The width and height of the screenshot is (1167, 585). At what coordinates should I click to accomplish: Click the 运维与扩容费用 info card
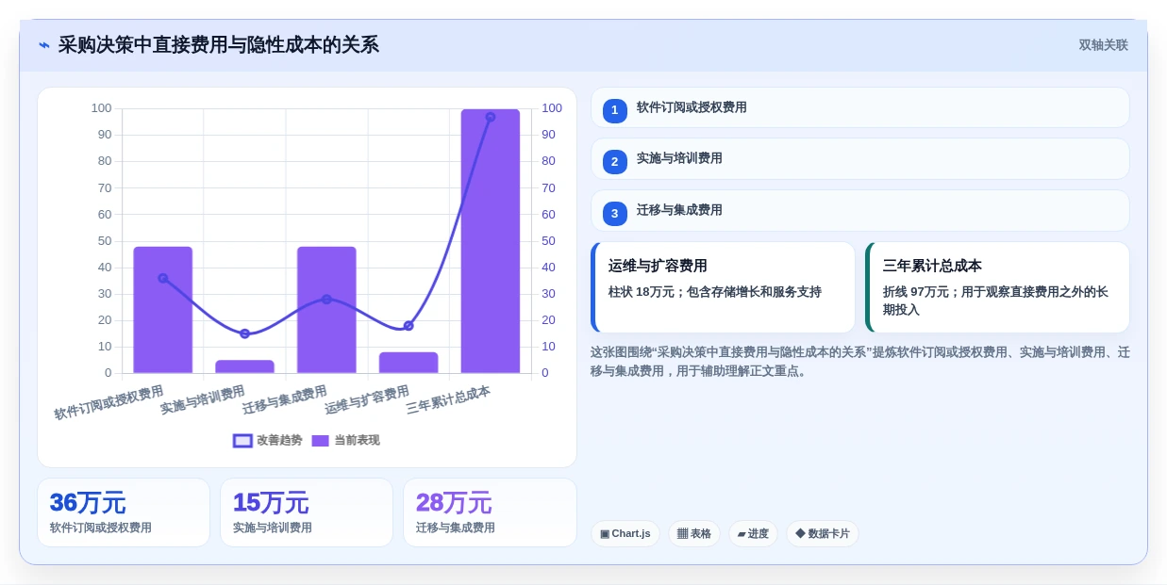tap(723, 287)
